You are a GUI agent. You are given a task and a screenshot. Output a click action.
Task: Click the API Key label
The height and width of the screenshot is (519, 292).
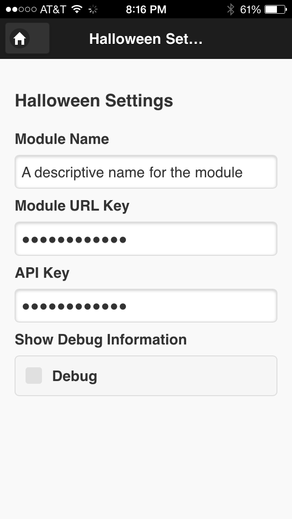coord(42,273)
